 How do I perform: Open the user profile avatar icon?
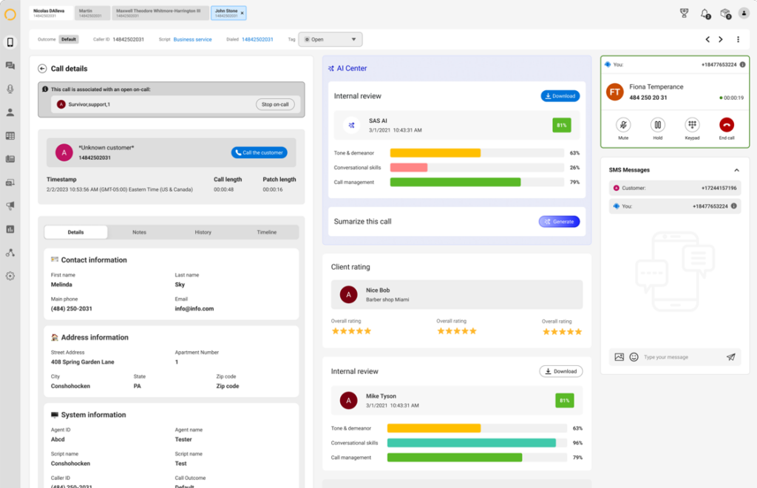(744, 13)
